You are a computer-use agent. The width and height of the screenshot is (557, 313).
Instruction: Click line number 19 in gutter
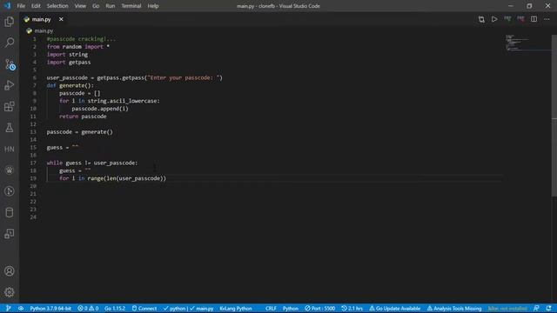tap(33, 178)
